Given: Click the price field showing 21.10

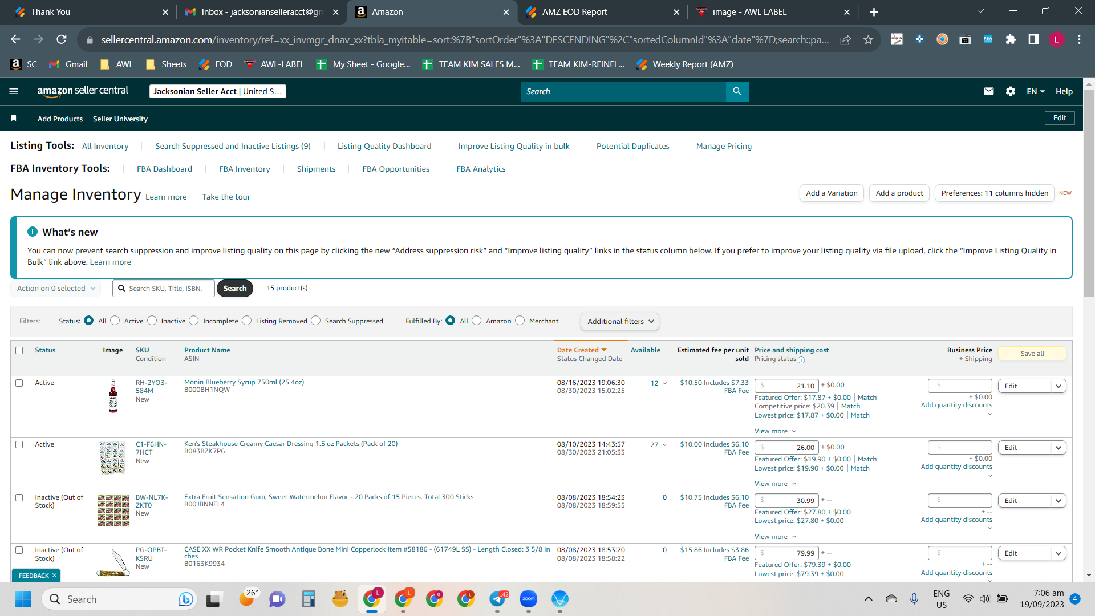Looking at the screenshot, I should (x=786, y=386).
